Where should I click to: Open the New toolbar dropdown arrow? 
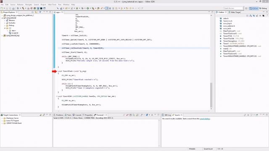click(4, 8)
